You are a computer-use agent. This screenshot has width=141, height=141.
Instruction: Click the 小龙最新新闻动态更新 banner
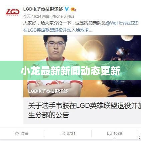[x=70, y=70]
